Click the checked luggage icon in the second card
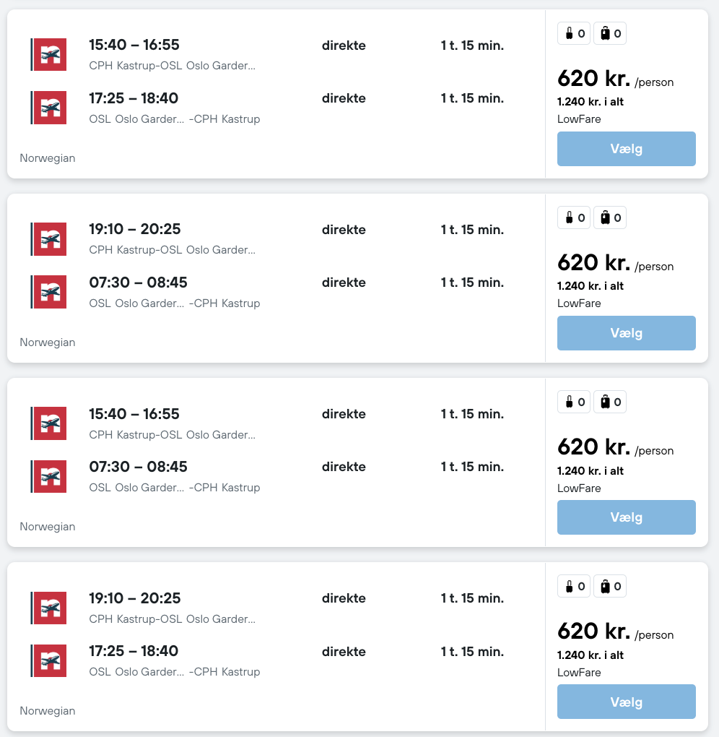 point(605,217)
